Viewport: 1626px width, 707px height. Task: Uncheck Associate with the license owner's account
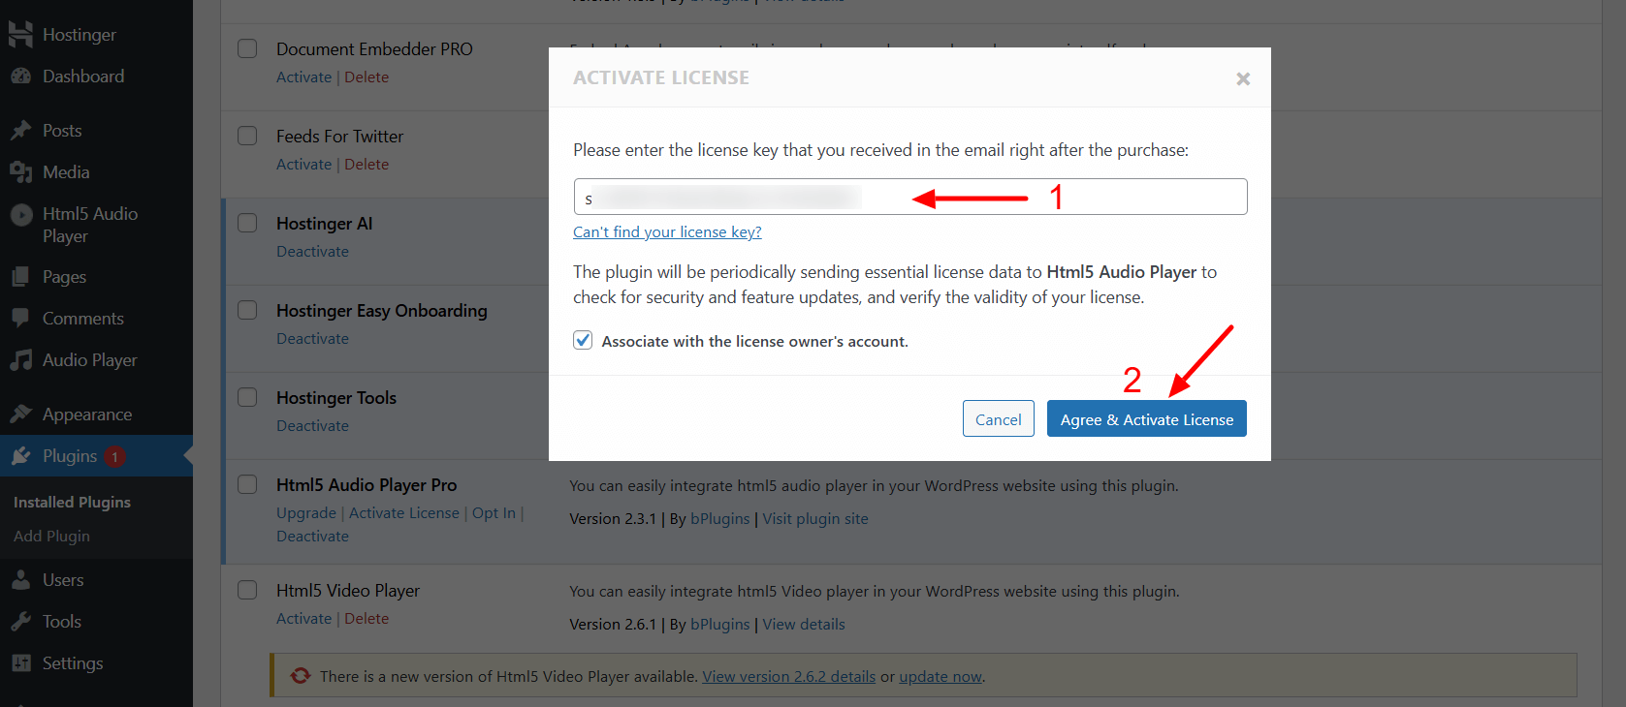pyautogui.click(x=583, y=340)
